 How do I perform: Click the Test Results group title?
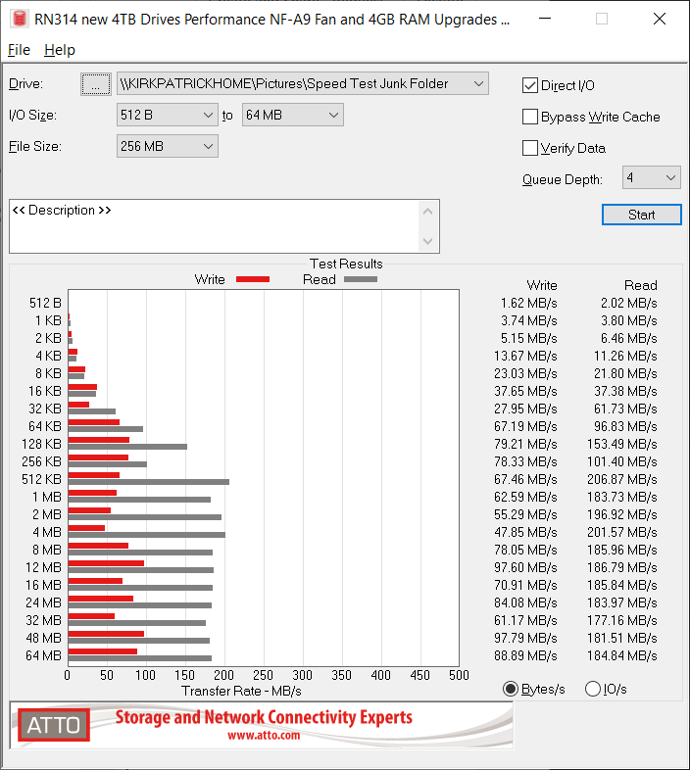pos(346,264)
